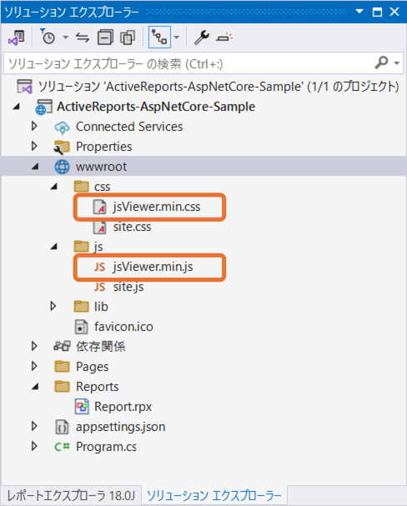The image size is (407, 506).
Task: Click the solution/folder view switch icon
Action: pyautogui.click(x=16, y=38)
